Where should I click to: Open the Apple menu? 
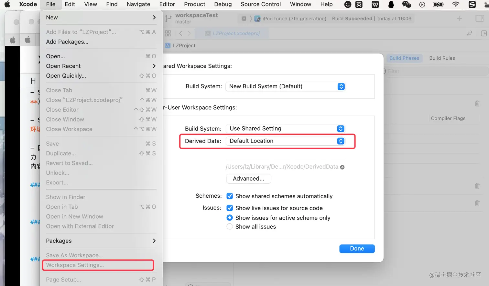click(7, 4)
